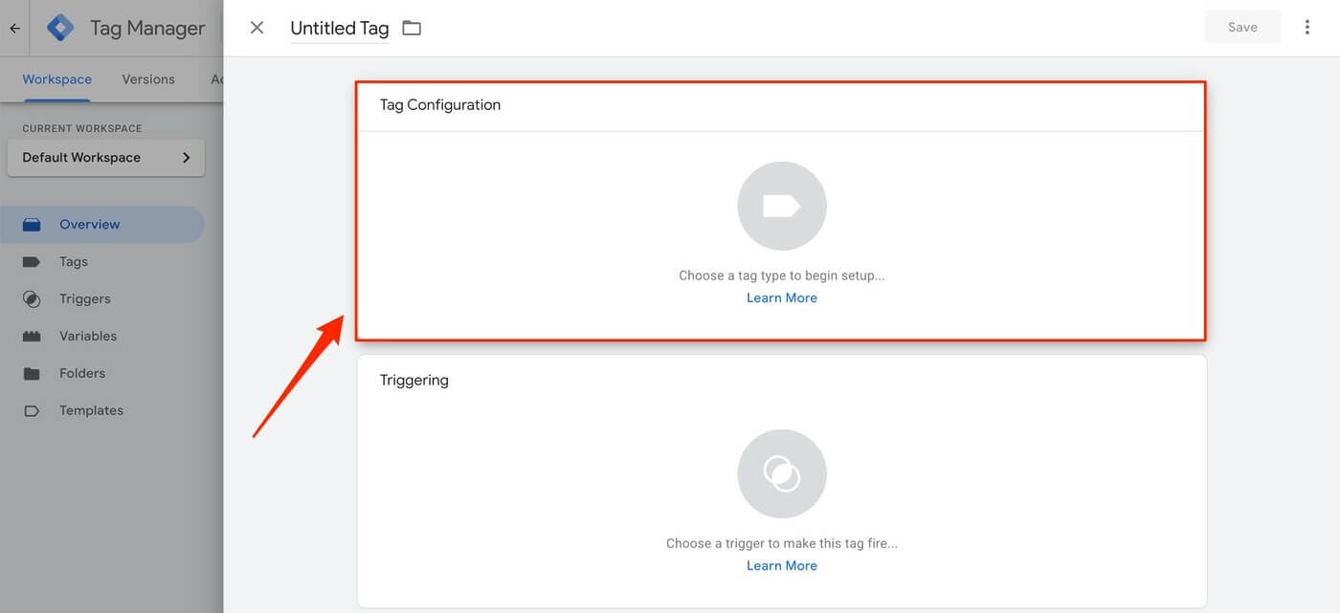
Task: Click the tag placeholder icon in Tag Configuration
Action: (782, 205)
